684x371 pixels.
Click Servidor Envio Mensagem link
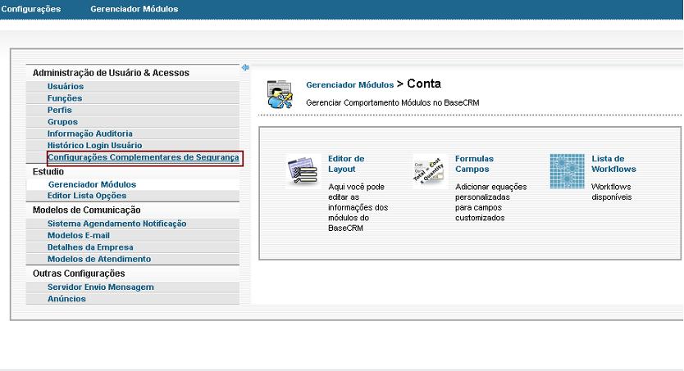pos(100,287)
